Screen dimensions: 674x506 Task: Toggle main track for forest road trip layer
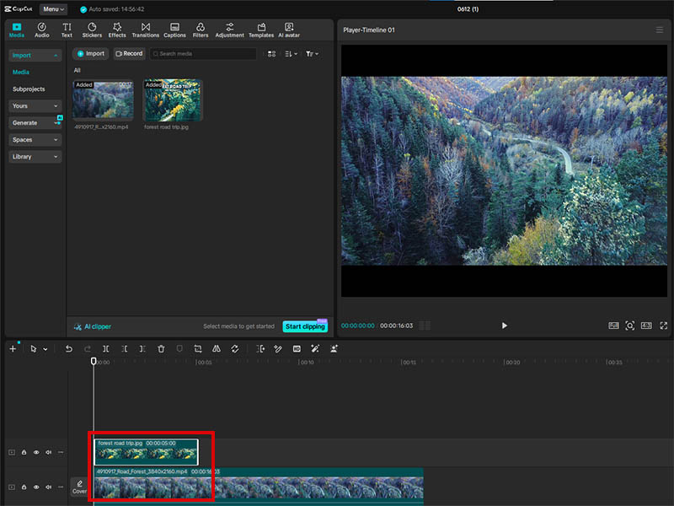click(12, 452)
